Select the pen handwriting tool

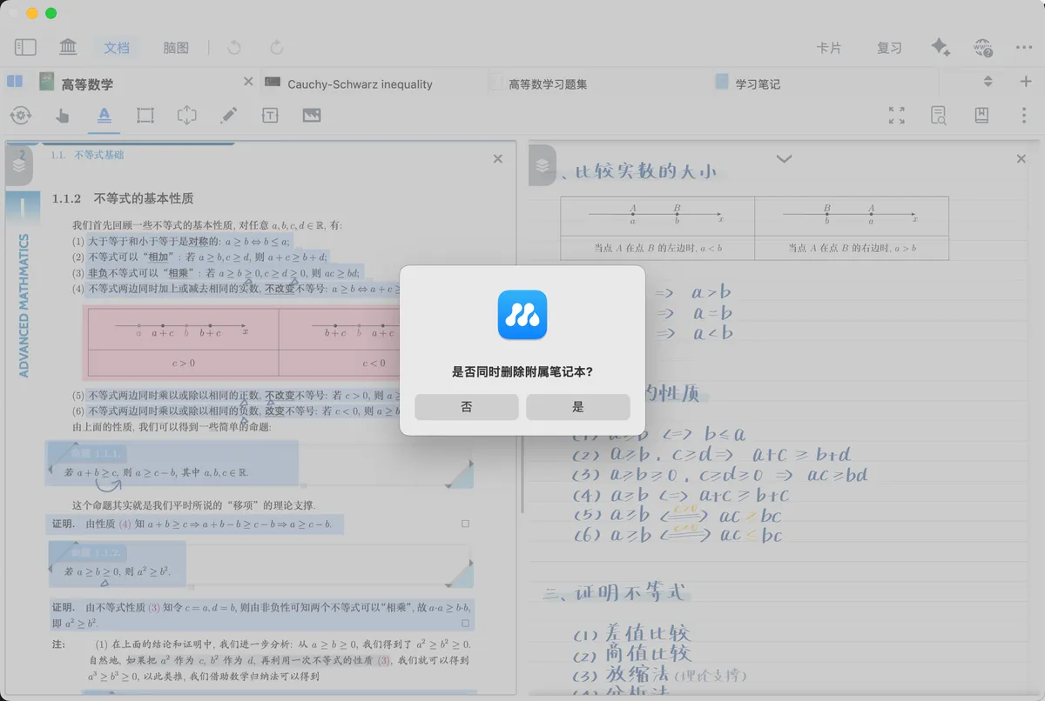[x=228, y=115]
